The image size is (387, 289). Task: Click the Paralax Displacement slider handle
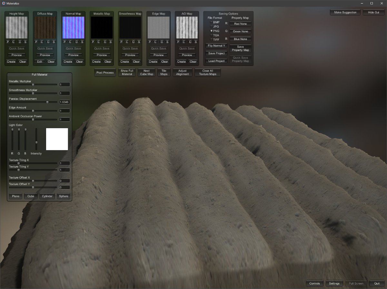point(47,102)
